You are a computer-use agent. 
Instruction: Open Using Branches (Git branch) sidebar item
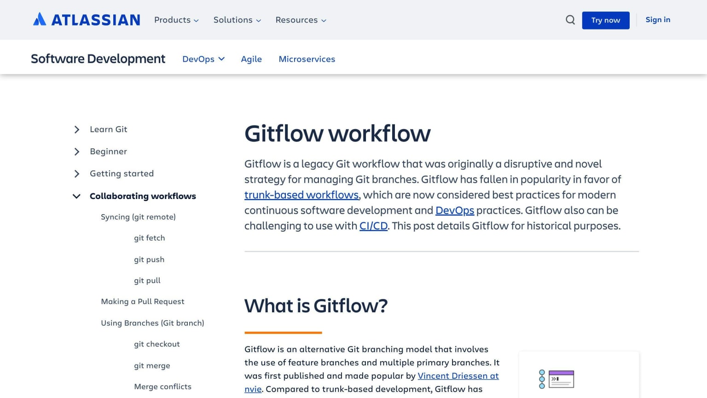click(152, 323)
